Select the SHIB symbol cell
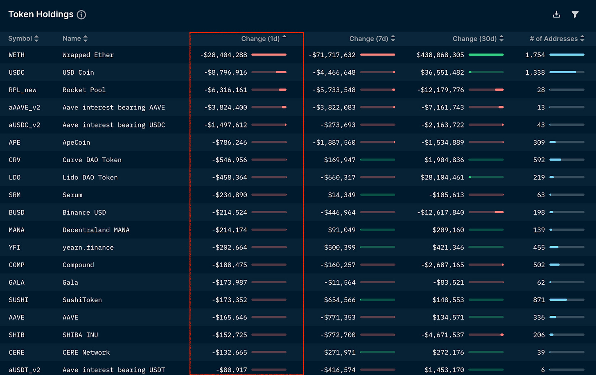Viewport: 596px width, 375px height. 17,335
